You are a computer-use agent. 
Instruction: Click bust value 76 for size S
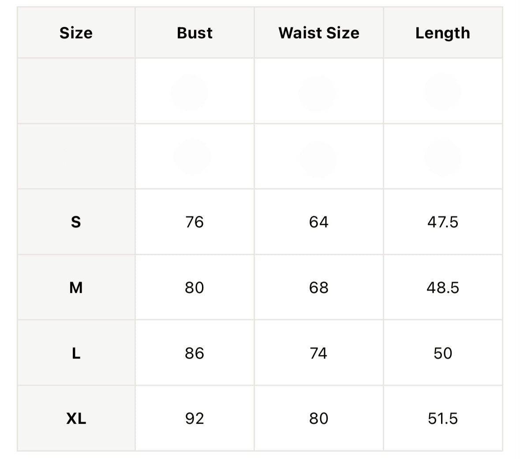195,222
